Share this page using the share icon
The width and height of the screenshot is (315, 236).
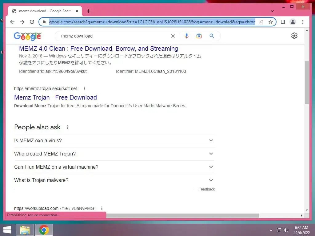(261, 22)
